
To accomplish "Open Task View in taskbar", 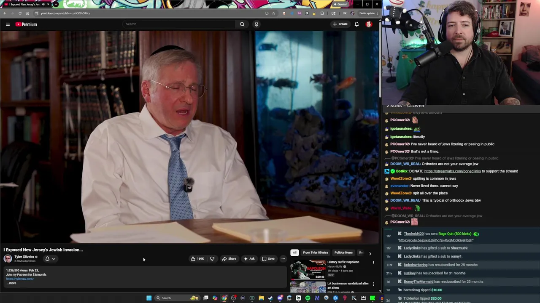I will coord(206,298).
